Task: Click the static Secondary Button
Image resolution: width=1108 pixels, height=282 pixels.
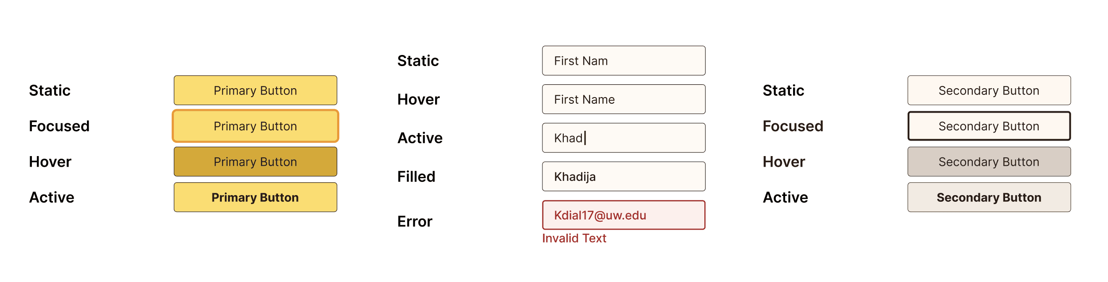Action: pyautogui.click(x=989, y=90)
